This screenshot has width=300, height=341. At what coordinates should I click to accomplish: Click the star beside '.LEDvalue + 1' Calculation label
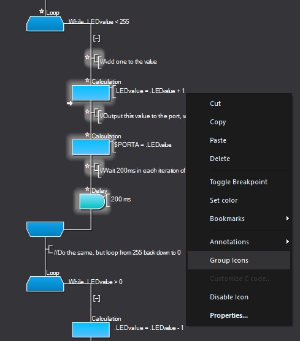pyautogui.click(x=87, y=80)
